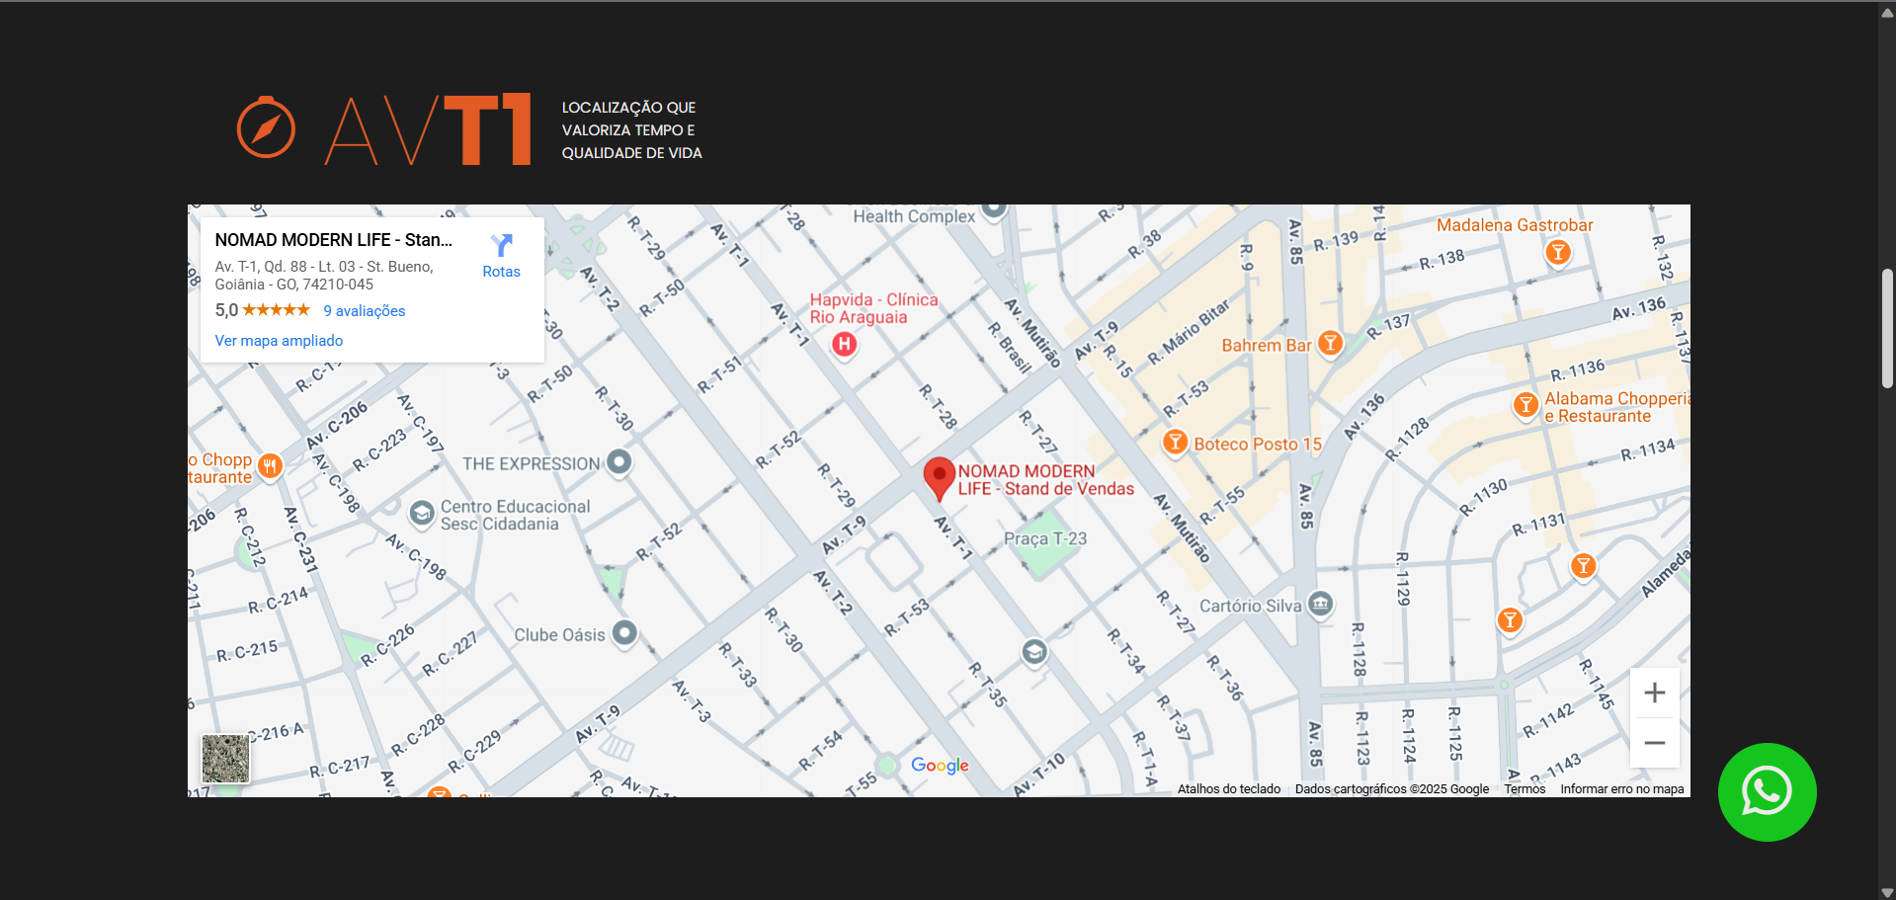Click the compass logo icon
The image size is (1896, 900).
[x=266, y=128]
